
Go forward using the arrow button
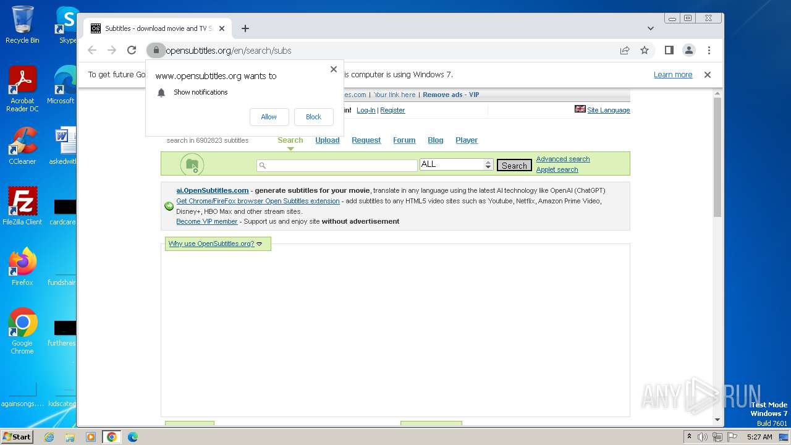point(112,50)
